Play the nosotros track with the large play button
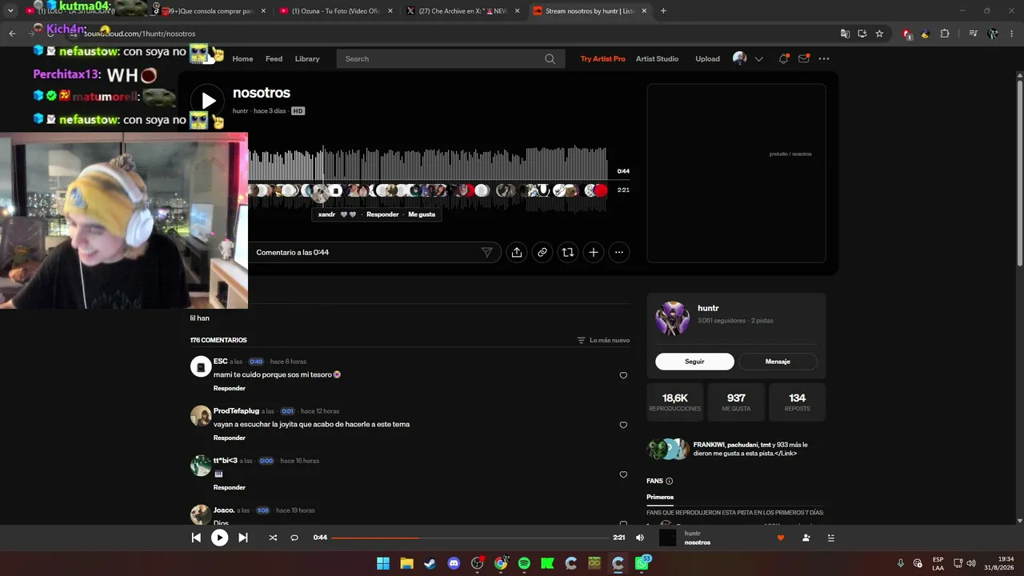The height and width of the screenshot is (576, 1024). pos(207,101)
